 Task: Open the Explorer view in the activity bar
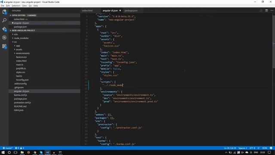pyautogui.click(x=4, y=12)
